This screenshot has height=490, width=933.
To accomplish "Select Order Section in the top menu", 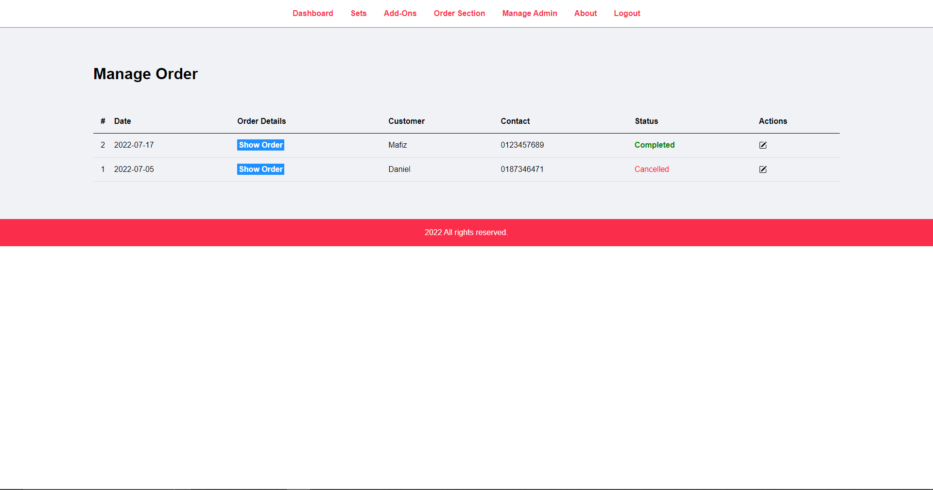I will (x=459, y=14).
